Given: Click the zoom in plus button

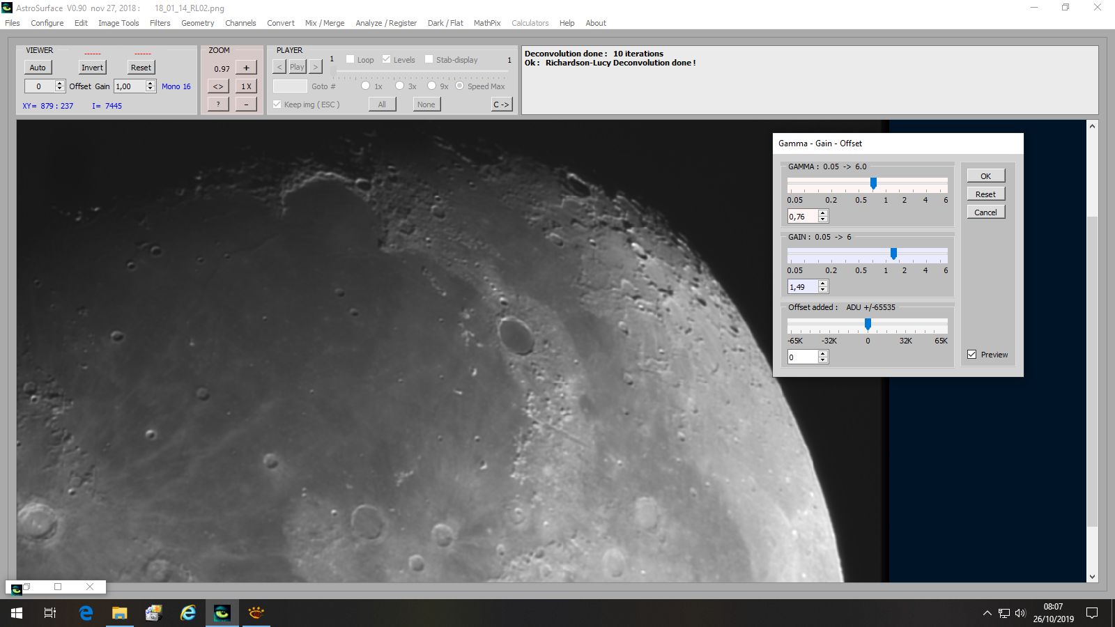Looking at the screenshot, I should [x=246, y=68].
